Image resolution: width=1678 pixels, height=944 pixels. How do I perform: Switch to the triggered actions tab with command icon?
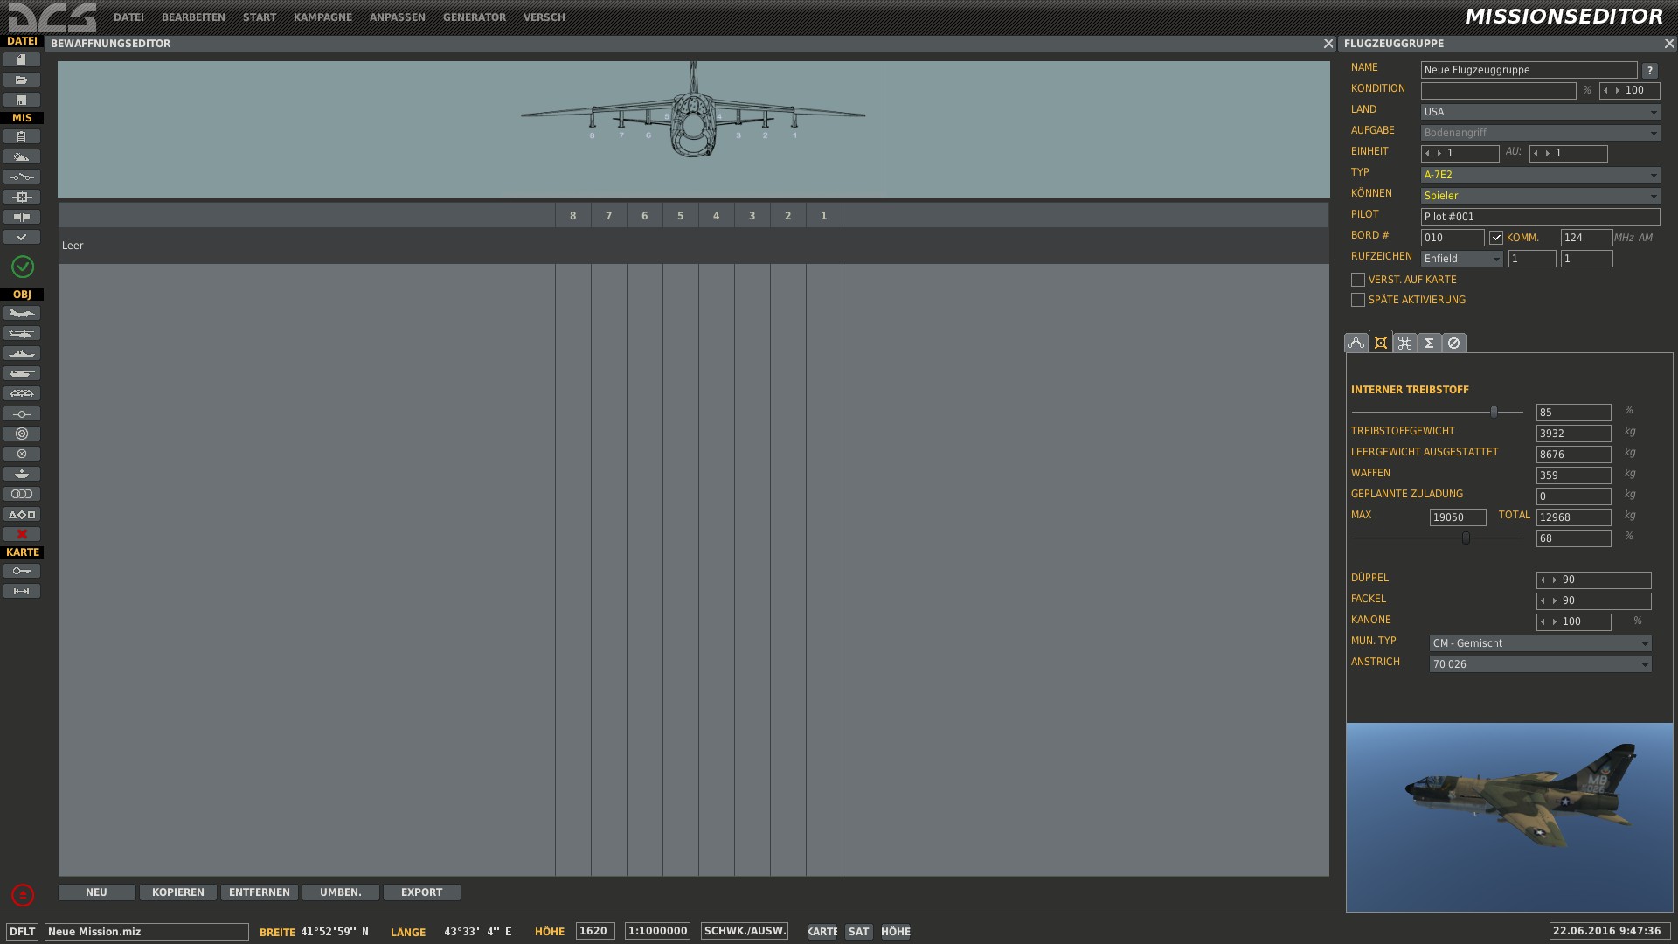pos(1404,343)
